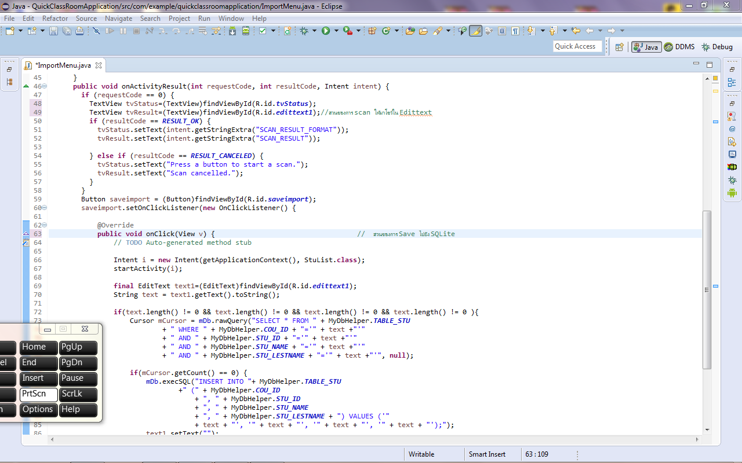Image resolution: width=742 pixels, height=463 pixels.
Task: Click the green Run button
Action: (x=326, y=31)
